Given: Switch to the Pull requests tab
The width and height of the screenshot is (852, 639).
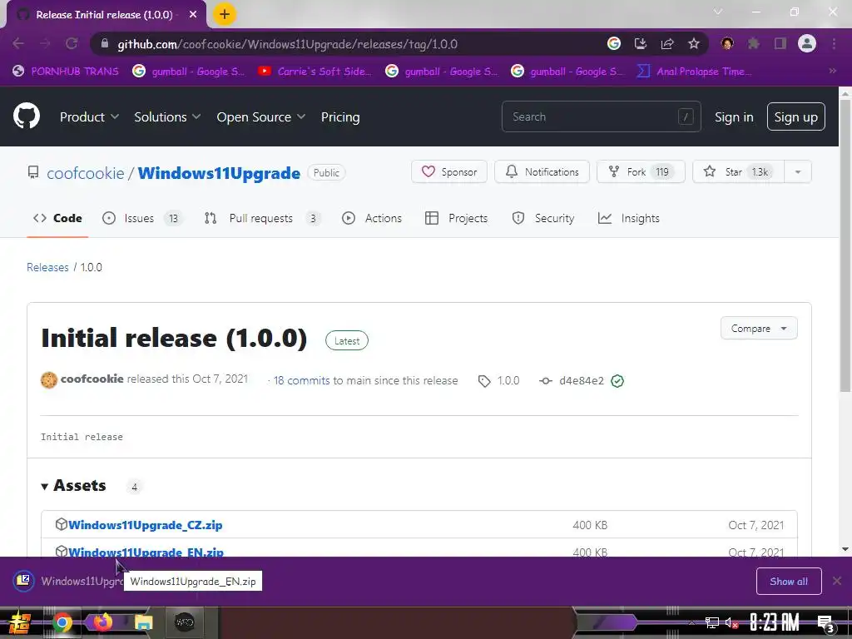Looking at the screenshot, I should (x=262, y=218).
